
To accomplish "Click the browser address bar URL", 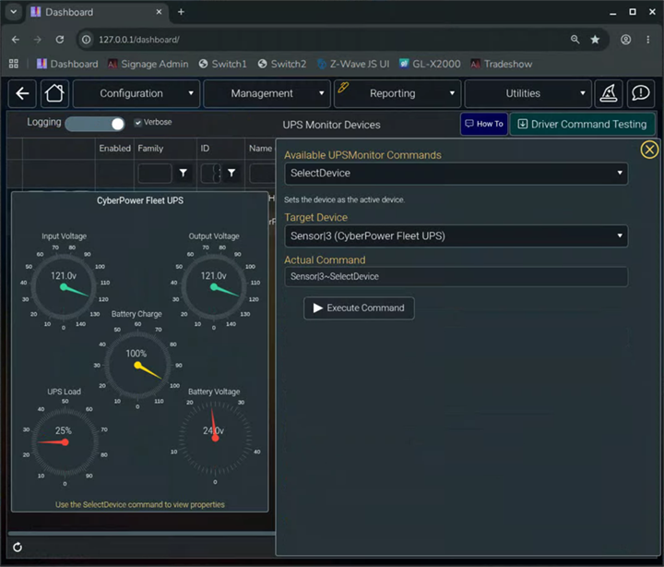I will 139,40.
